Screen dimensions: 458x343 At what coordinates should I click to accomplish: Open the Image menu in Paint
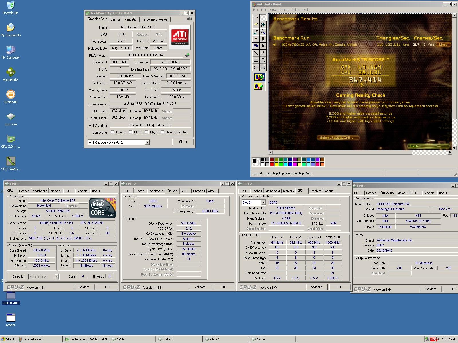[284, 10]
